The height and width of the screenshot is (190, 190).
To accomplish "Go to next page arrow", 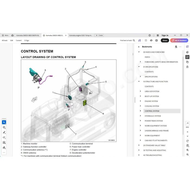I will pos(188,136).
